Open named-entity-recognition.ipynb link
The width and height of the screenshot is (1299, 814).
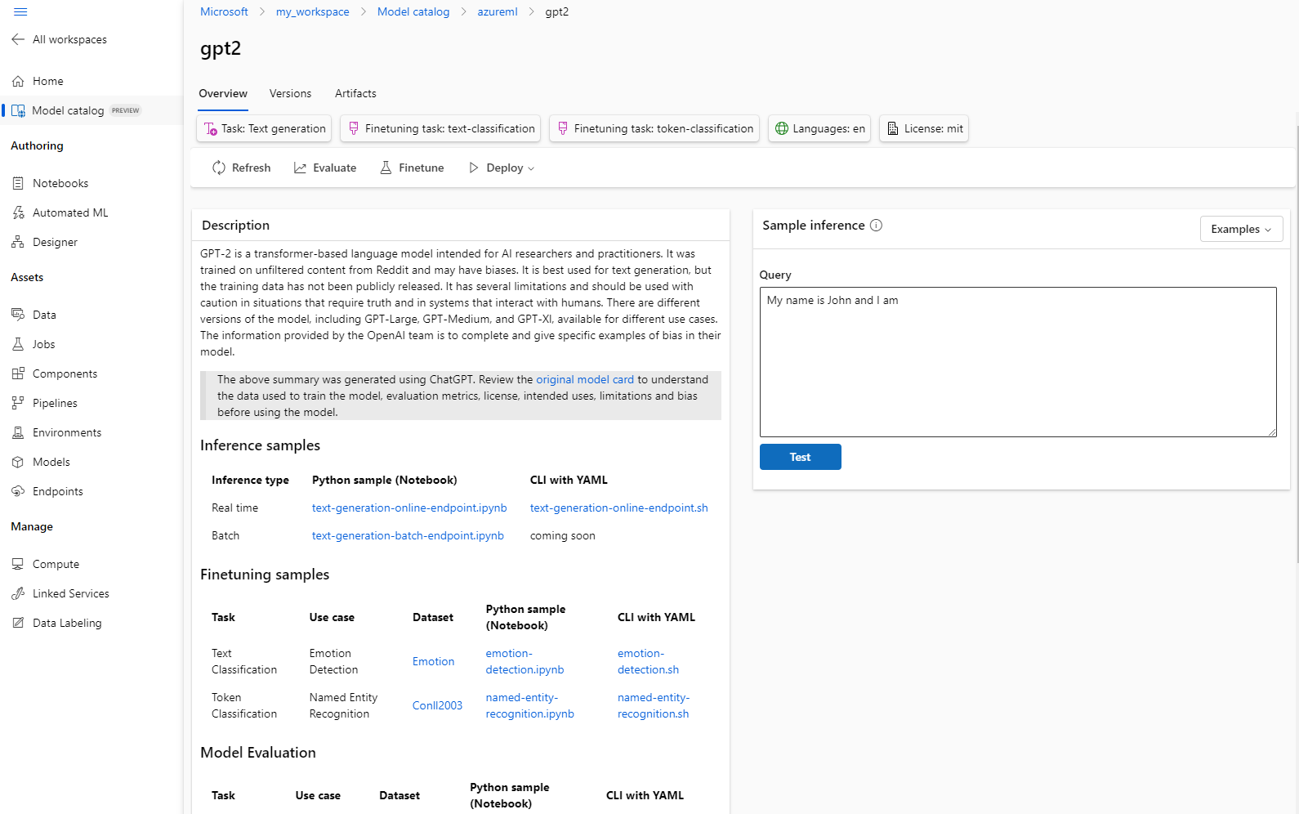pos(529,705)
